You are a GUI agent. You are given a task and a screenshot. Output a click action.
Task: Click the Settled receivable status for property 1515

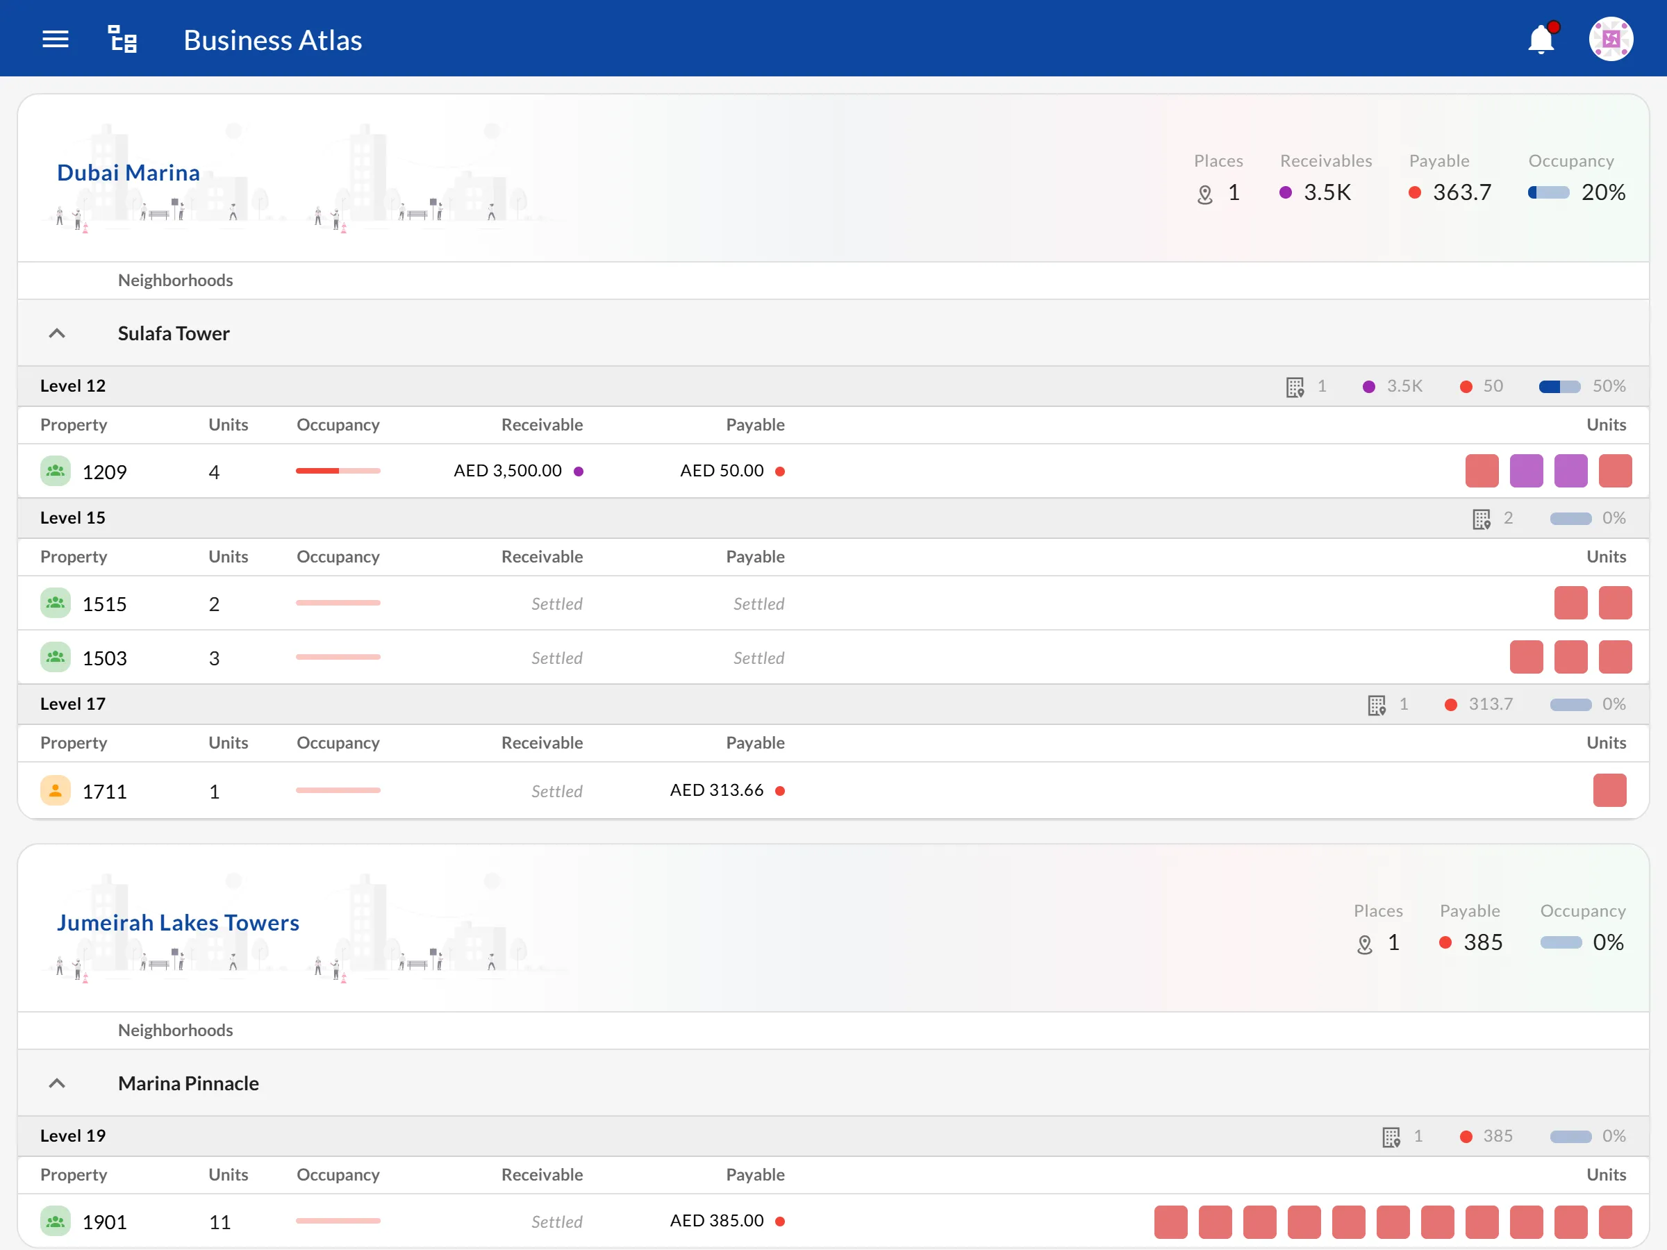click(x=557, y=603)
